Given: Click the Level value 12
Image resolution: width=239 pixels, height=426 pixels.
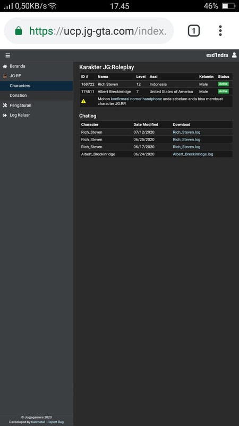Looking at the screenshot, I should pyautogui.click(x=139, y=85).
